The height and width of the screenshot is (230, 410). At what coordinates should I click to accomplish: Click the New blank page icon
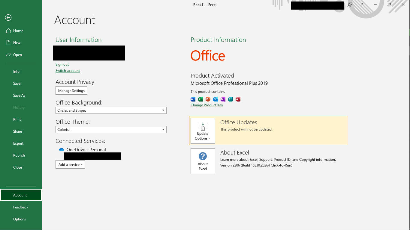8,43
